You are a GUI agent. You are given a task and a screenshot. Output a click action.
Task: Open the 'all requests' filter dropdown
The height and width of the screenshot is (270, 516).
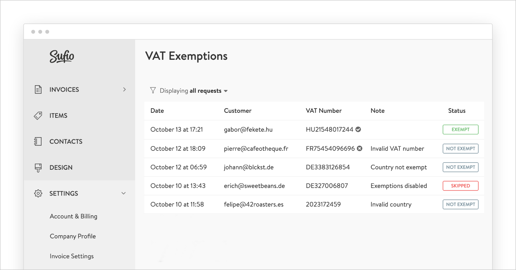coord(209,91)
